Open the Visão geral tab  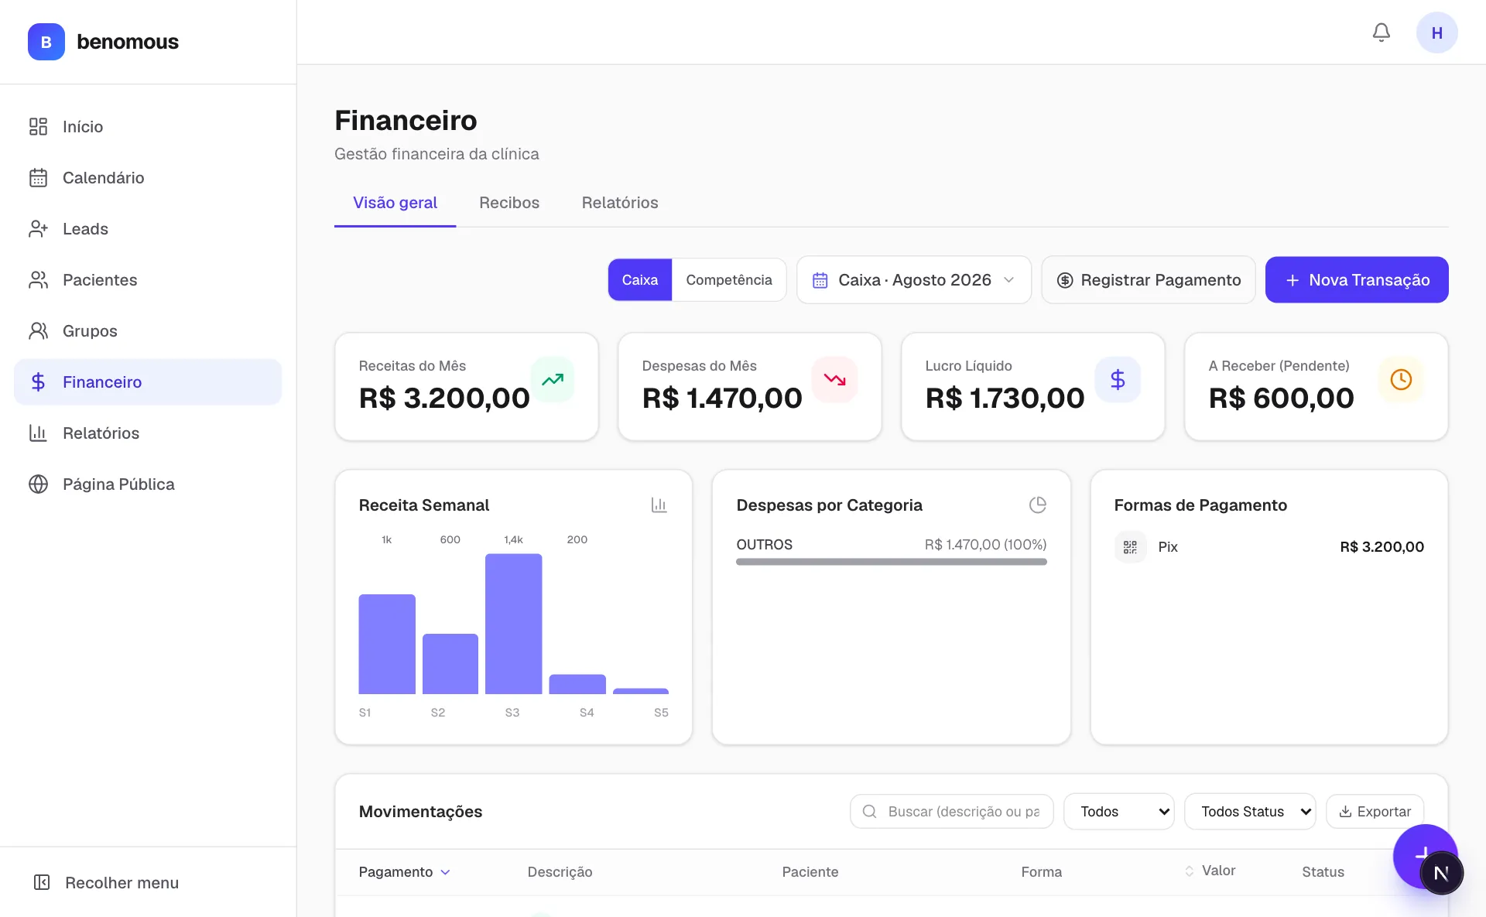[x=395, y=203]
